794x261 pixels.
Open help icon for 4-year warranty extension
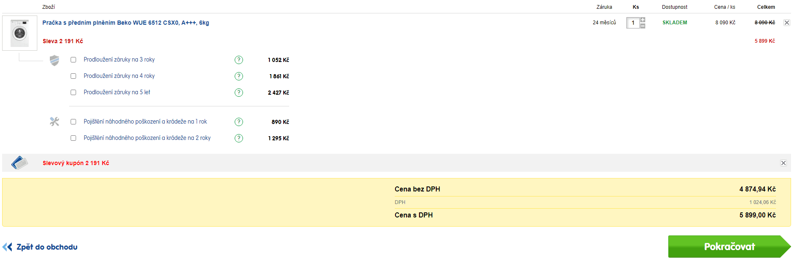pos(239,76)
